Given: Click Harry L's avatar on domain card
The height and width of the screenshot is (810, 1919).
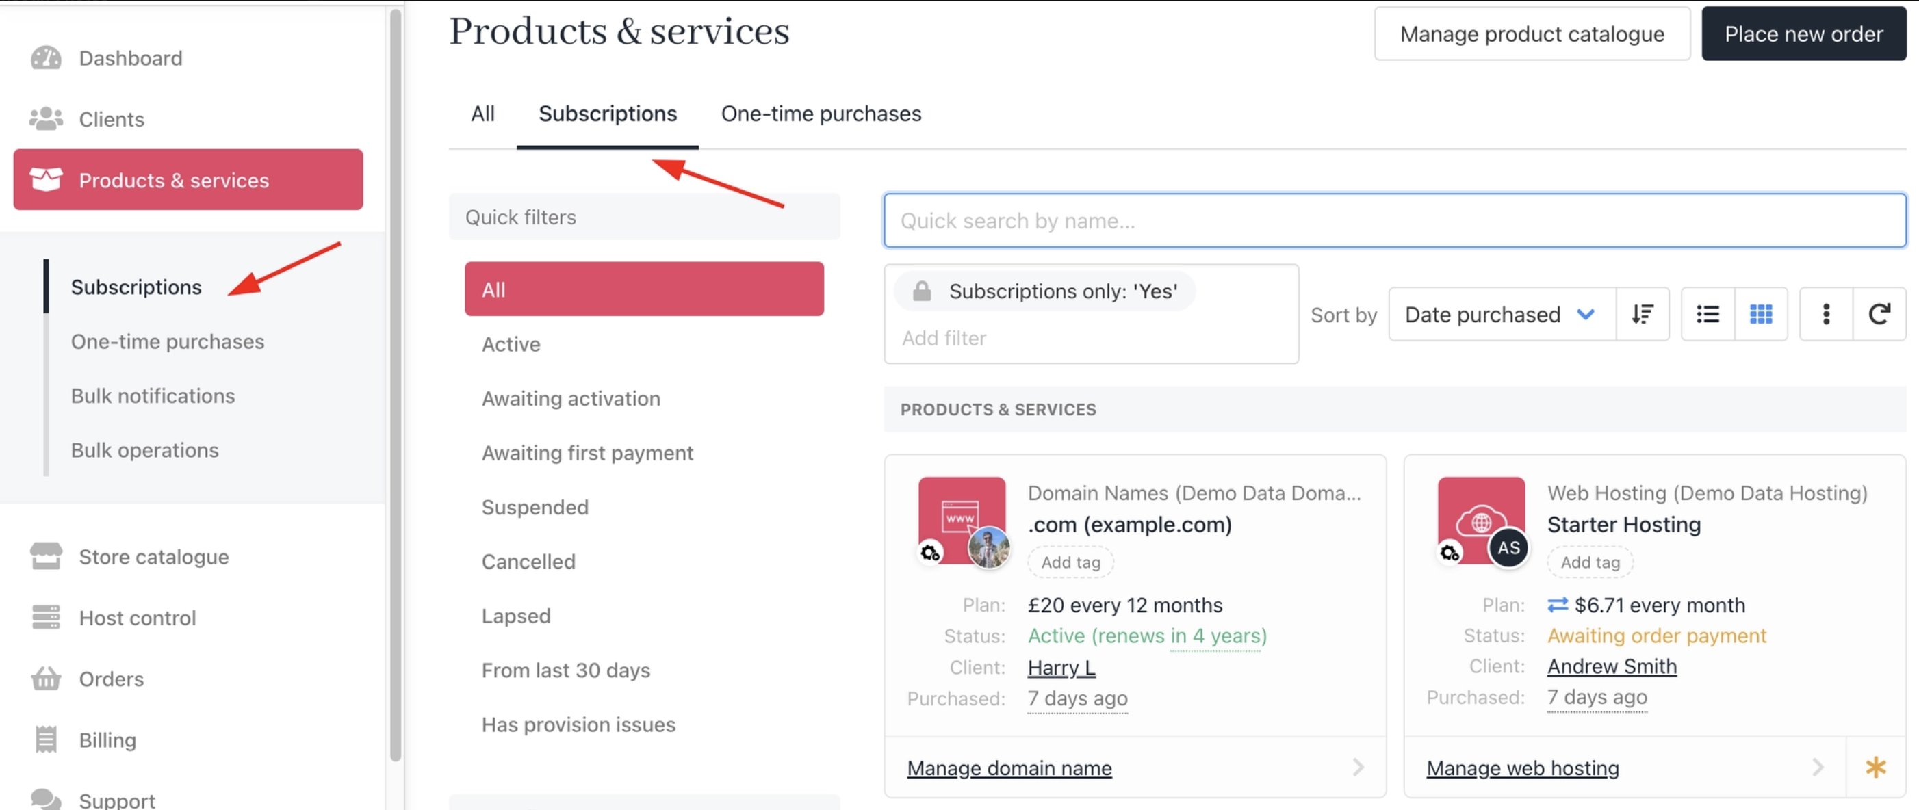Looking at the screenshot, I should click(988, 548).
